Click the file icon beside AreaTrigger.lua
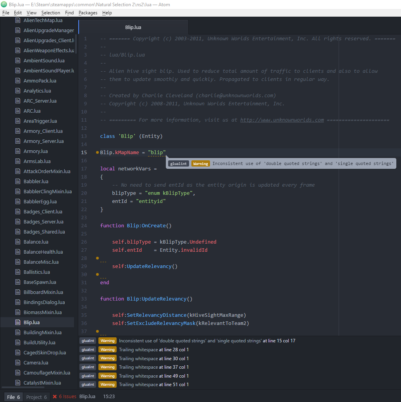 [18, 121]
